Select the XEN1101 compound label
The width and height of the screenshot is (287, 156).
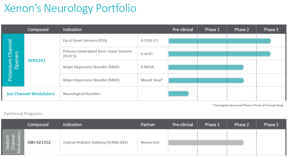coord(36,60)
